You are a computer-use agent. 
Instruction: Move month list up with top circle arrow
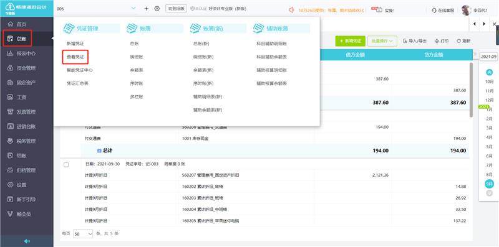489,72
